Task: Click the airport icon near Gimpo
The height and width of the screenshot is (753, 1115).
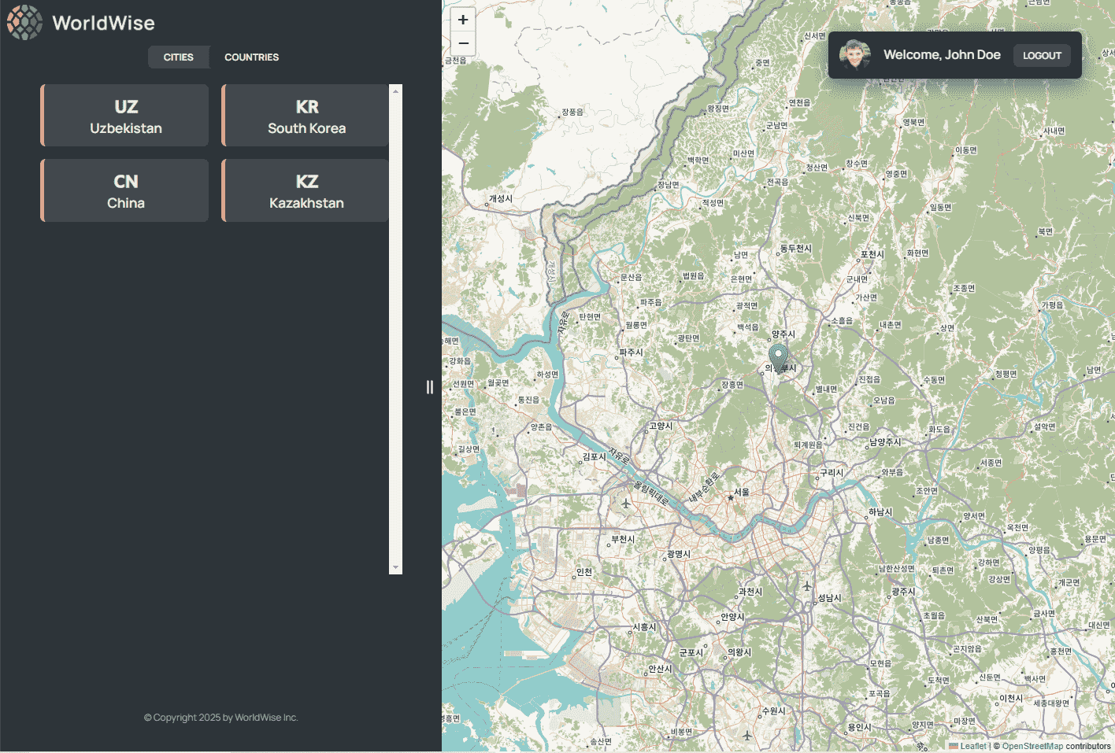Action: 626,504
